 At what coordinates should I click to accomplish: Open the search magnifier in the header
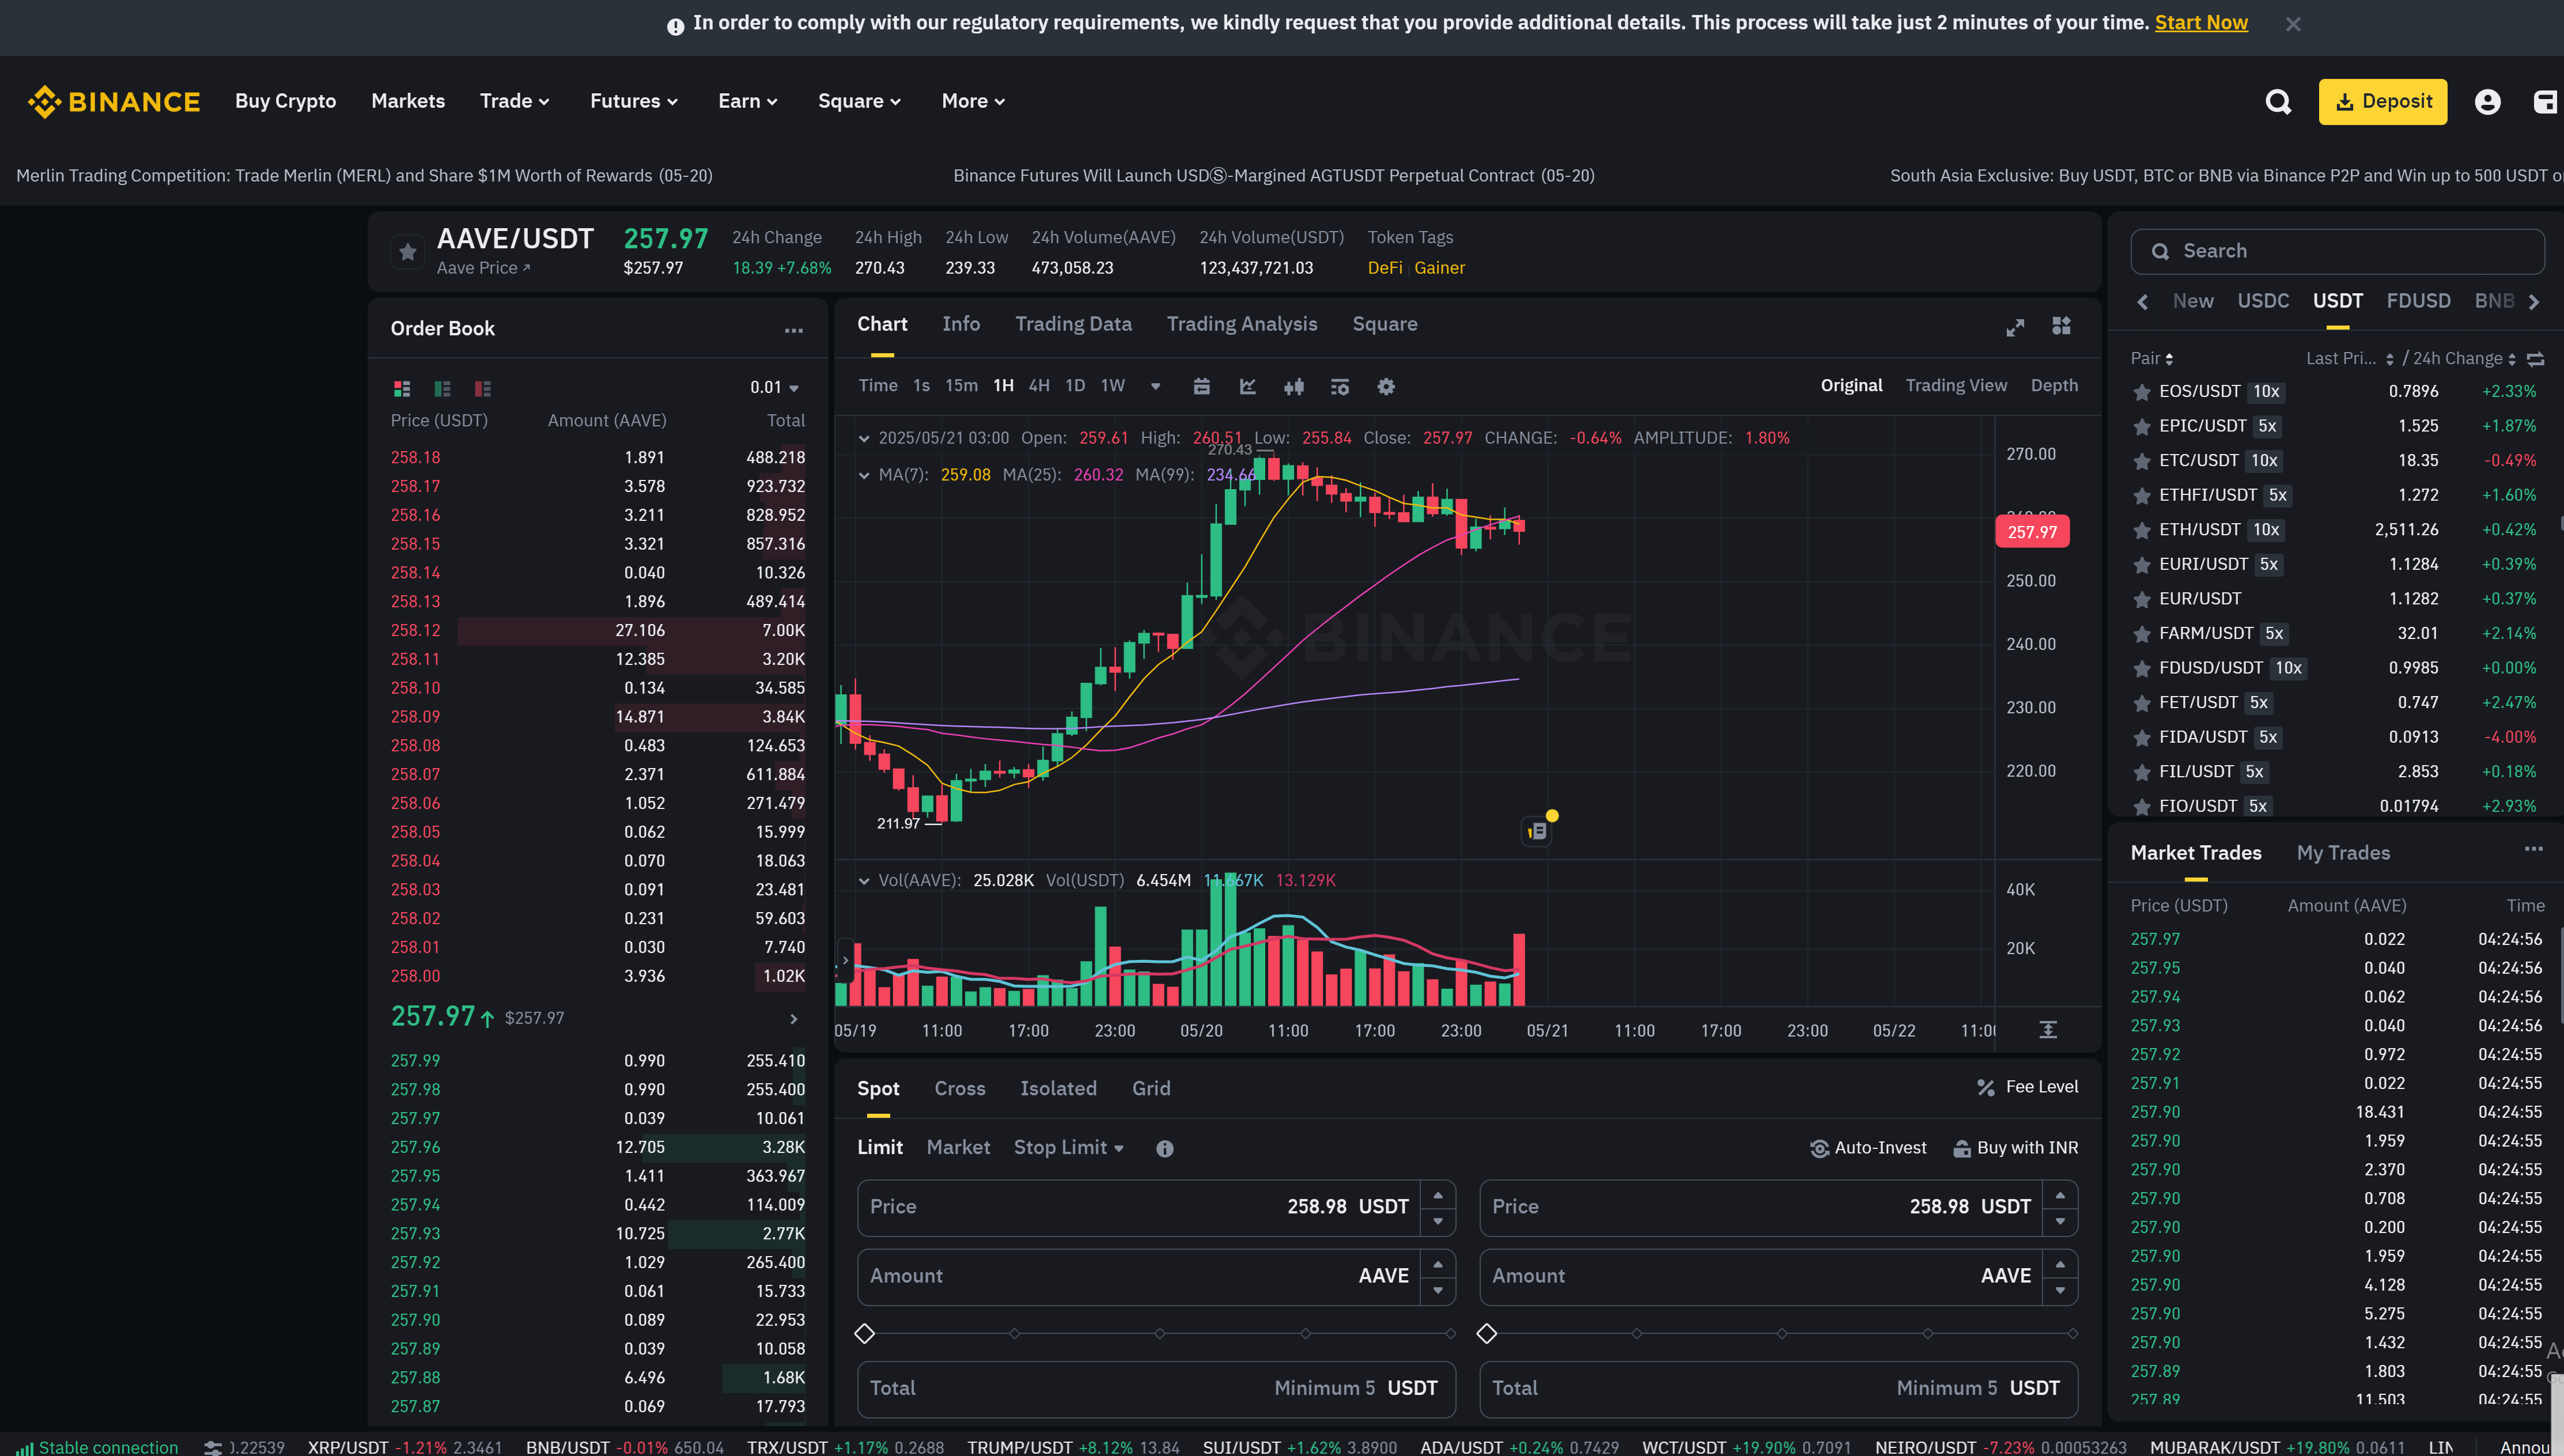pyautogui.click(x=2278, y=102)
